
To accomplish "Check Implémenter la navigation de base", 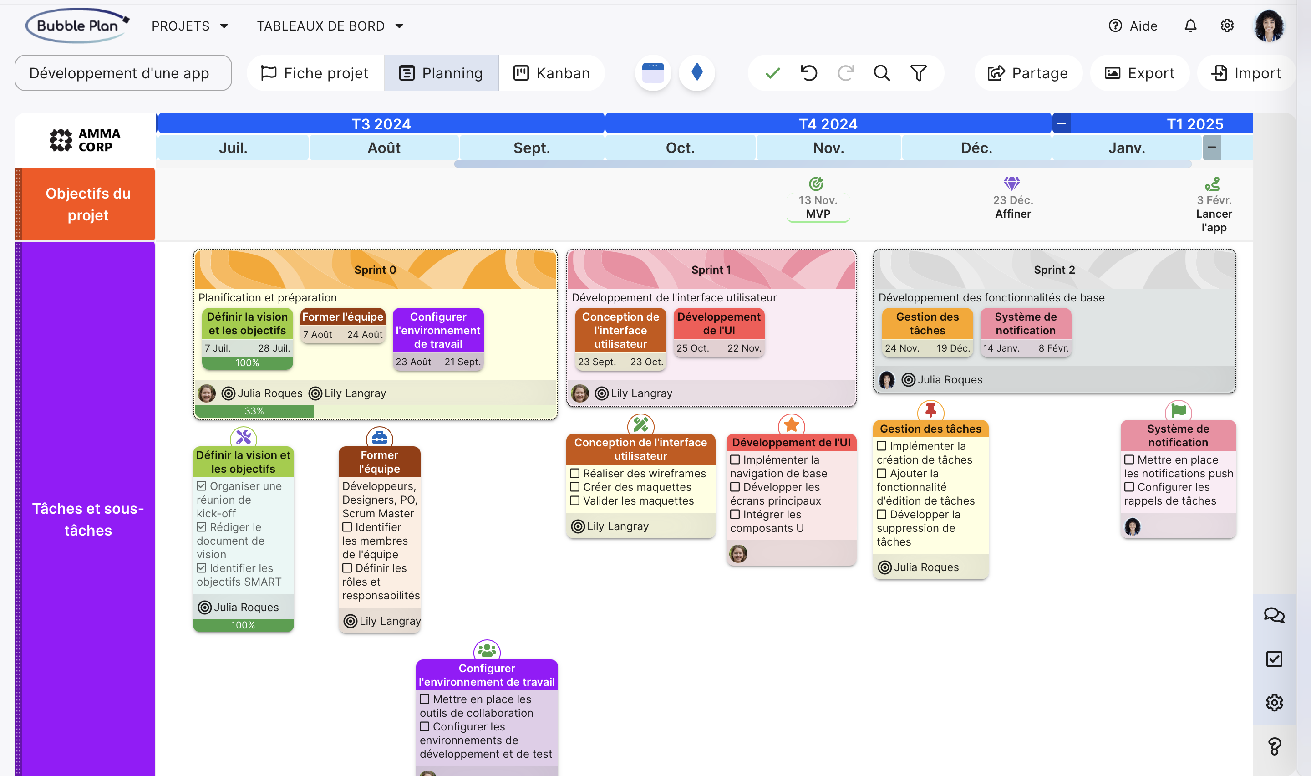I will point(735,459).
